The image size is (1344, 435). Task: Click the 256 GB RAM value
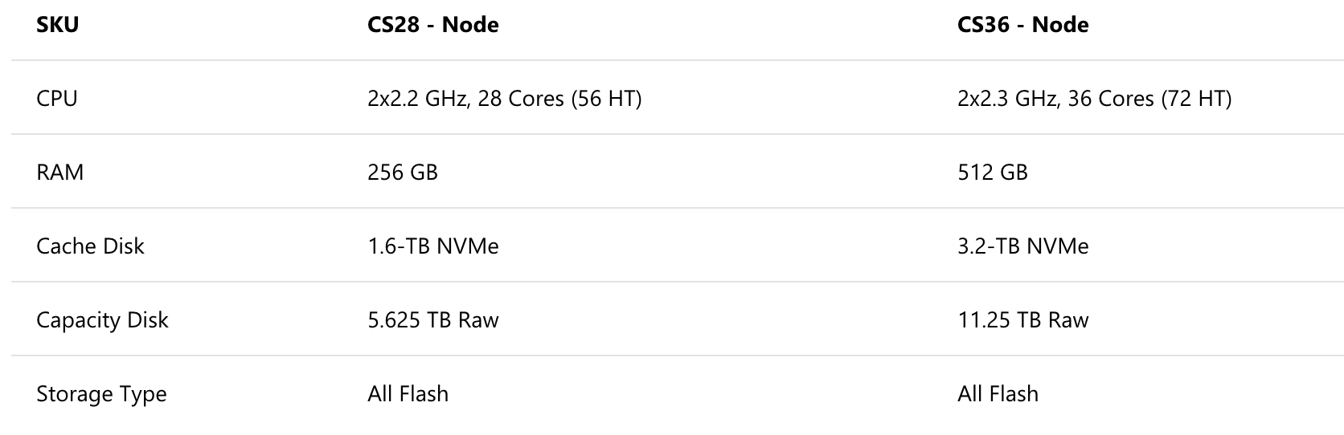click(403, 173)
